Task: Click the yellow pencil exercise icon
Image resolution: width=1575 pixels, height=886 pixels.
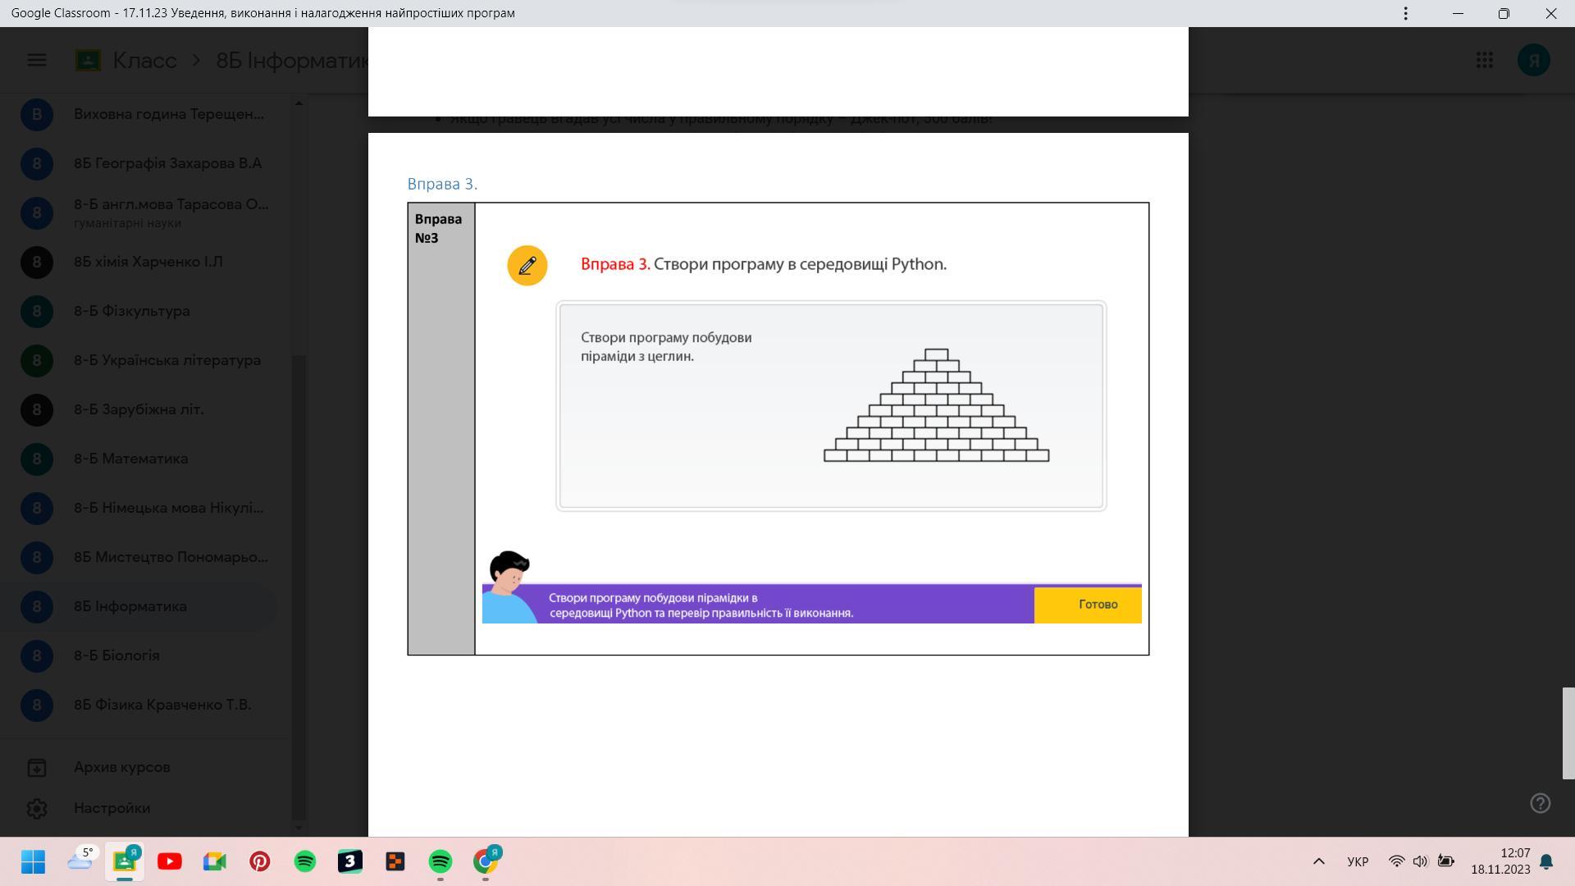Action: pos(527,265)
